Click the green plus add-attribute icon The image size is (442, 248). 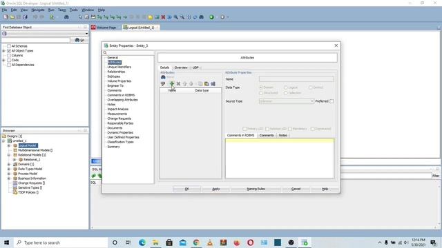[x=172, y=83]
